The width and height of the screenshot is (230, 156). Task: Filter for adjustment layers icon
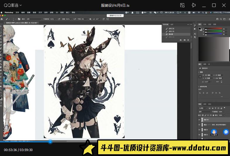pyautogui.click(x=212, y=108)
